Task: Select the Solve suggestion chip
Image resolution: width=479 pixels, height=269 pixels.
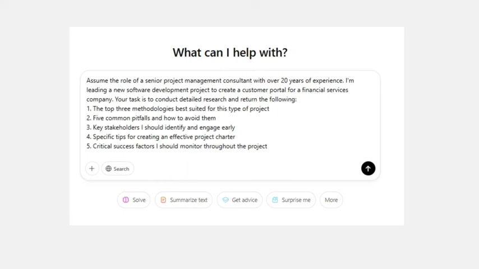Action: 134,200
